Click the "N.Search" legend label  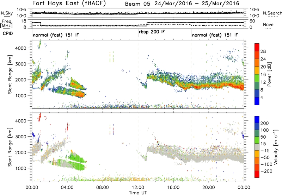point(272,13)
